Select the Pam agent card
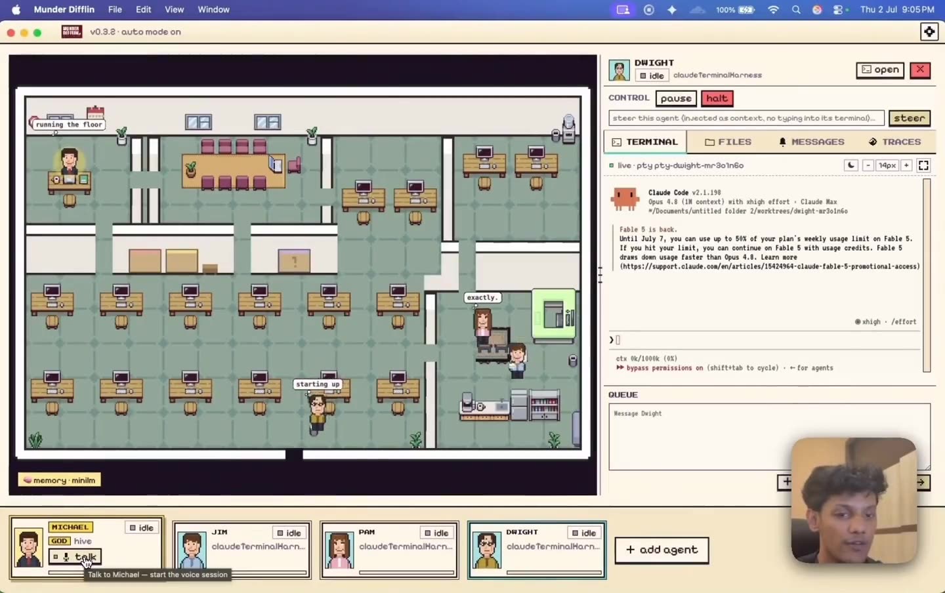Image resolution: width=945 pixels, height=593 pixels. 389,550
